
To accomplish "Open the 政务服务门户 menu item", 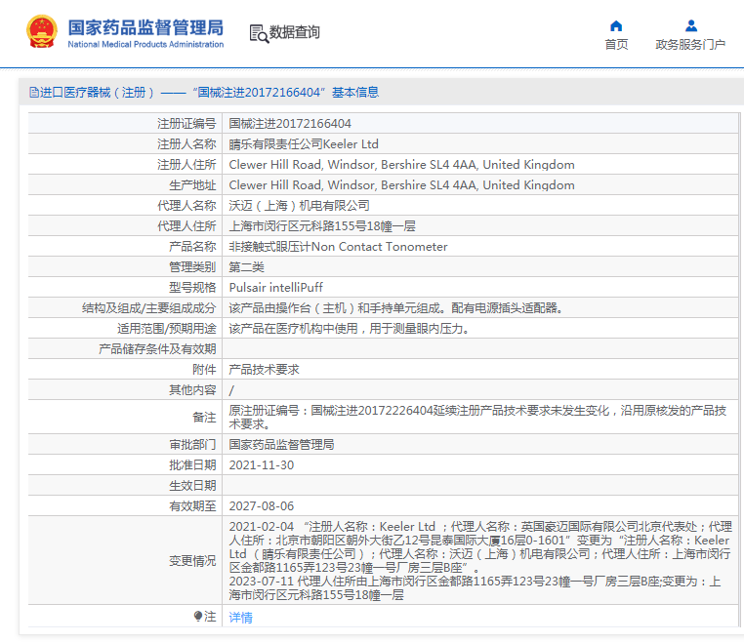I will tap(690, 45).
